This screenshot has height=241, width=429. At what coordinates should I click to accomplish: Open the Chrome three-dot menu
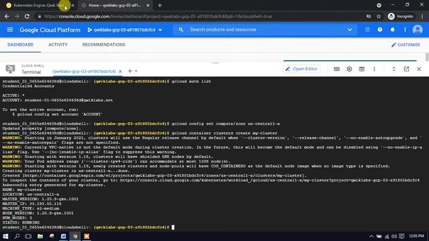coord(422,16)
